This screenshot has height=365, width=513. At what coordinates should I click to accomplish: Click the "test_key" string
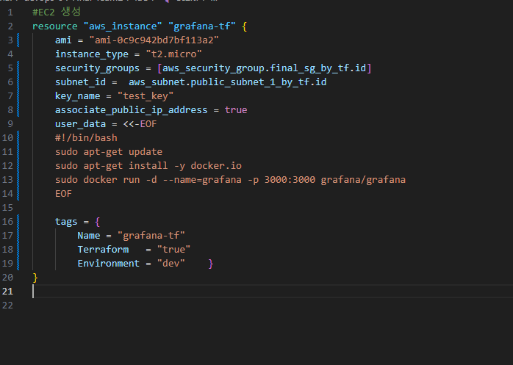click(146, 95)
